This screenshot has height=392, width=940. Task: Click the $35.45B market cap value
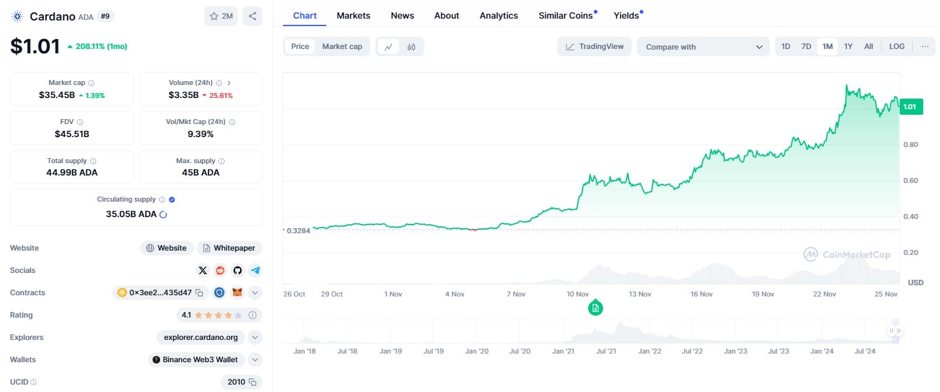point(57,95)
